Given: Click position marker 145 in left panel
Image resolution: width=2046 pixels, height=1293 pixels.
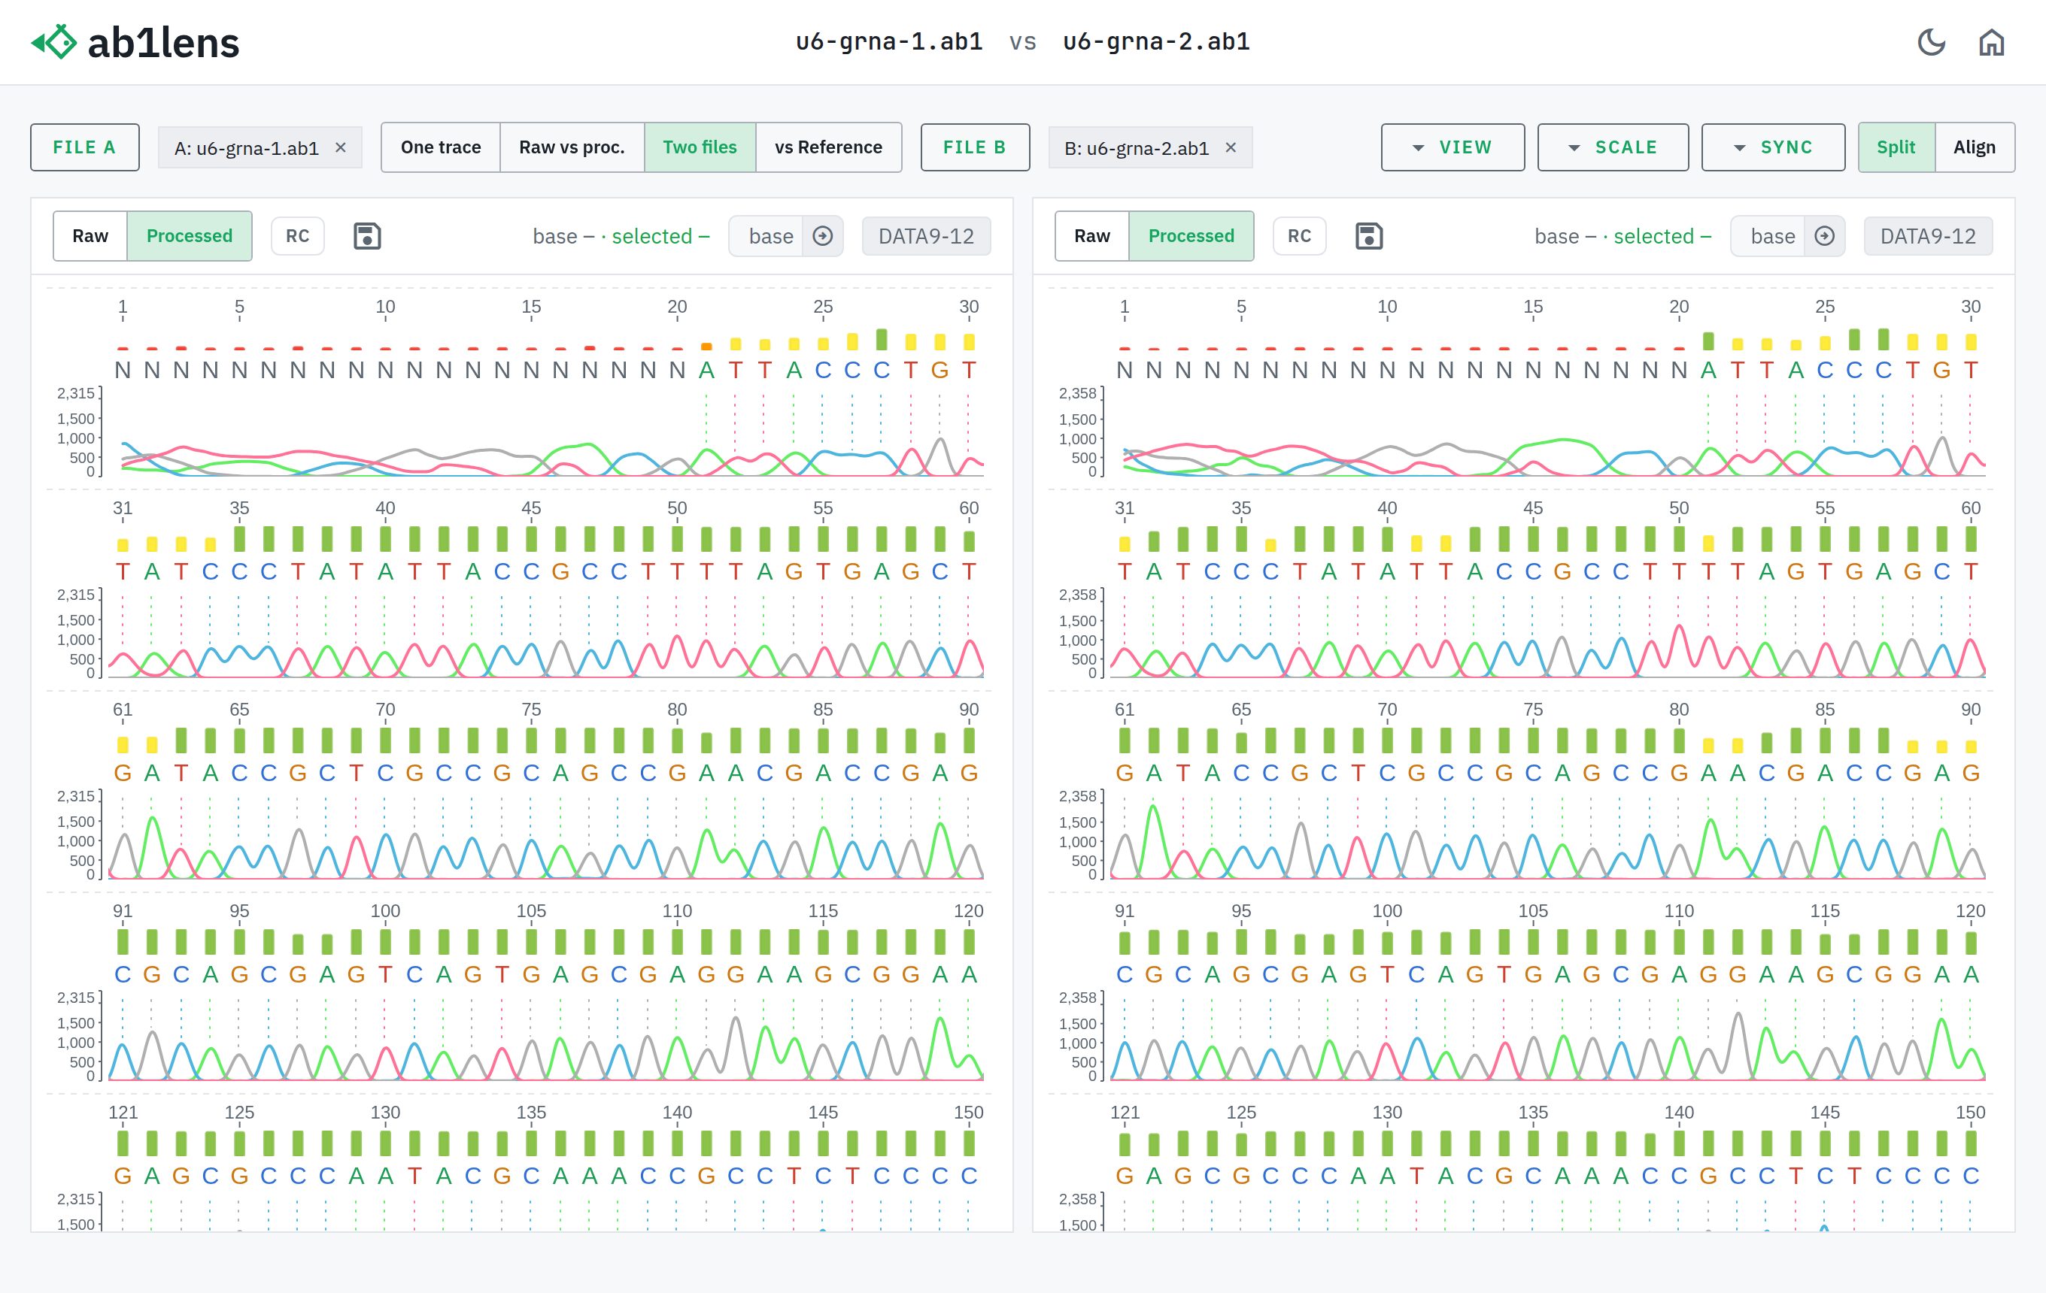Looking at the screenshot, I should coord(822,1112).
